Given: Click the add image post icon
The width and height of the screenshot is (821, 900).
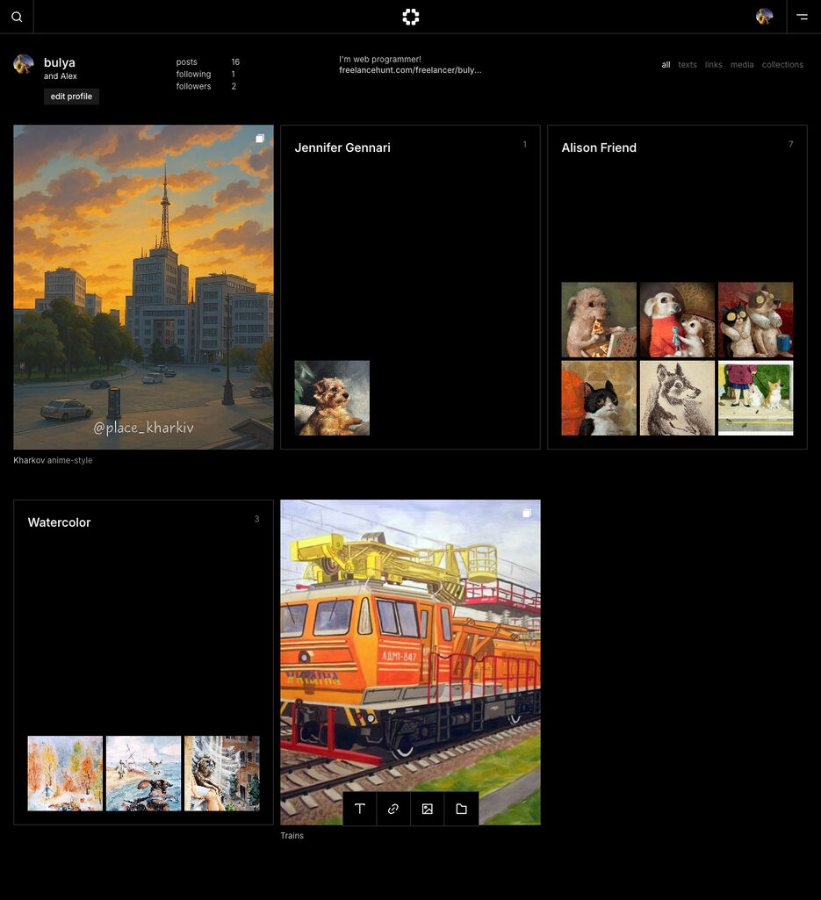Looking at the screenshot, I should click(428, 809).
